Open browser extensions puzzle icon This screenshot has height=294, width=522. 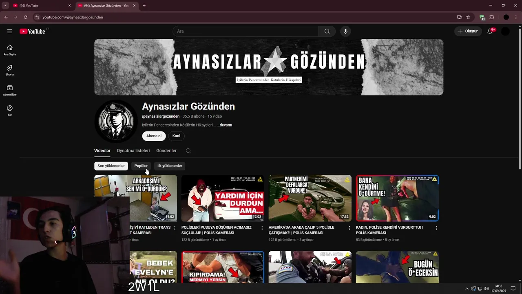point(492,17)
